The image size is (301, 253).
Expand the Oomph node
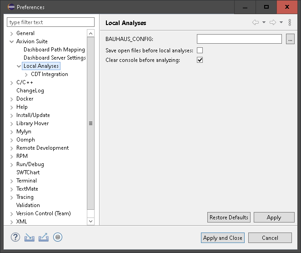tap(12, 140)
